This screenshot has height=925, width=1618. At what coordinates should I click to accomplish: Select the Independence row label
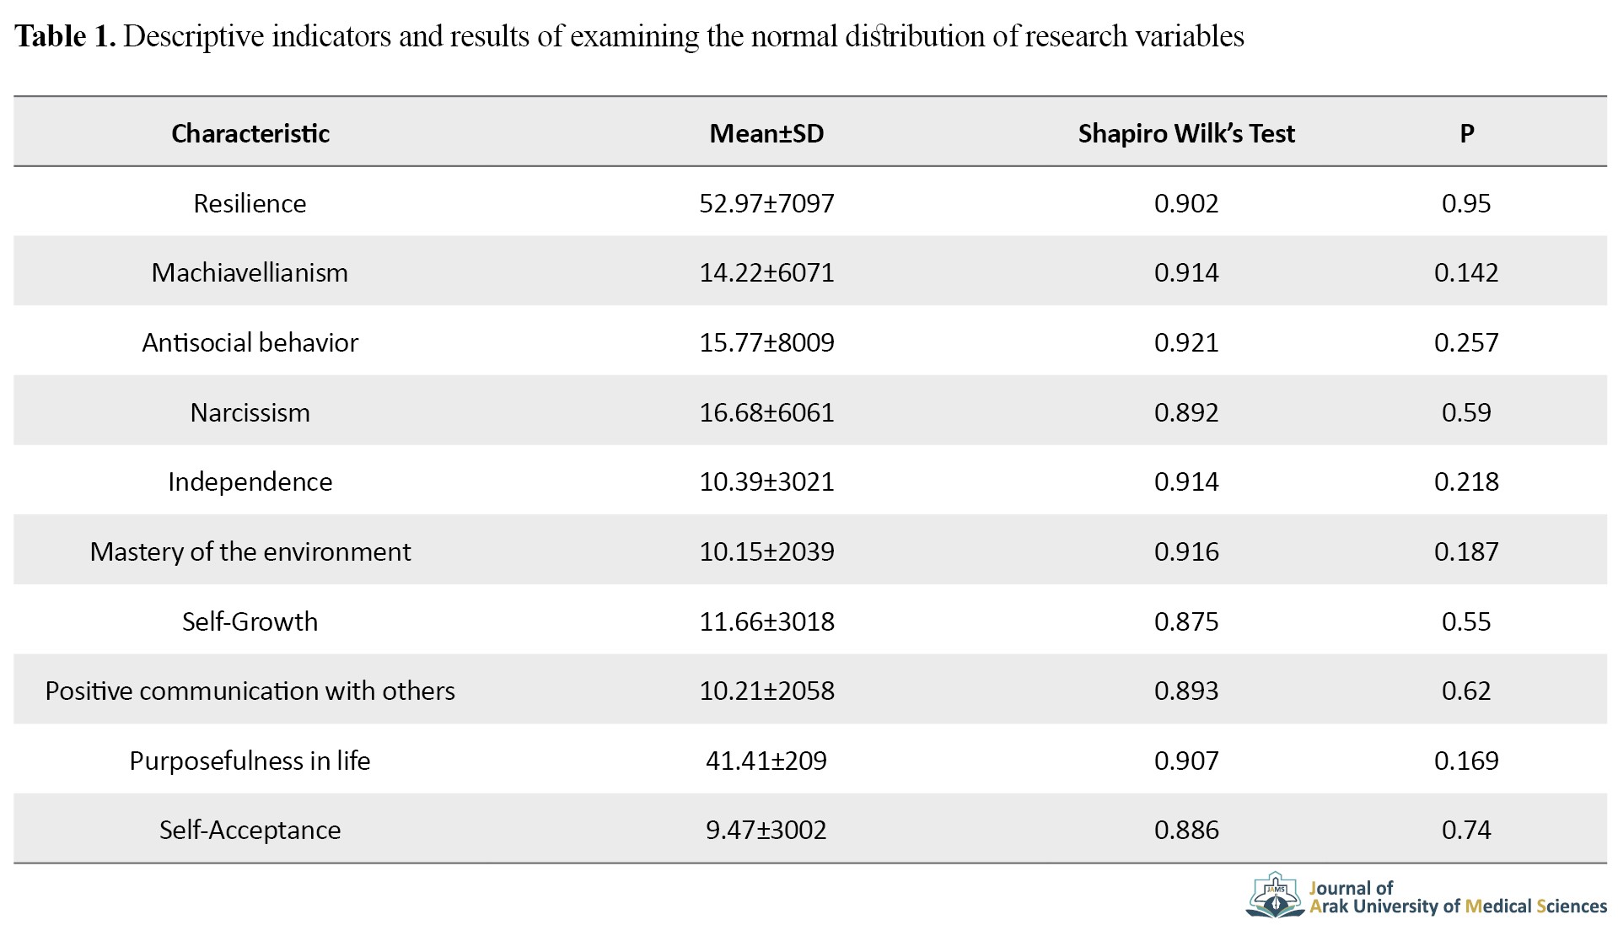pyautogui.click(x=250, y=481)
